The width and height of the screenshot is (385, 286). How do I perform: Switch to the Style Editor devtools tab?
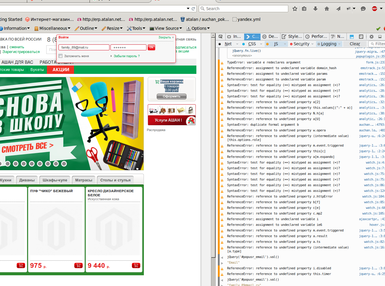(292, 37)
